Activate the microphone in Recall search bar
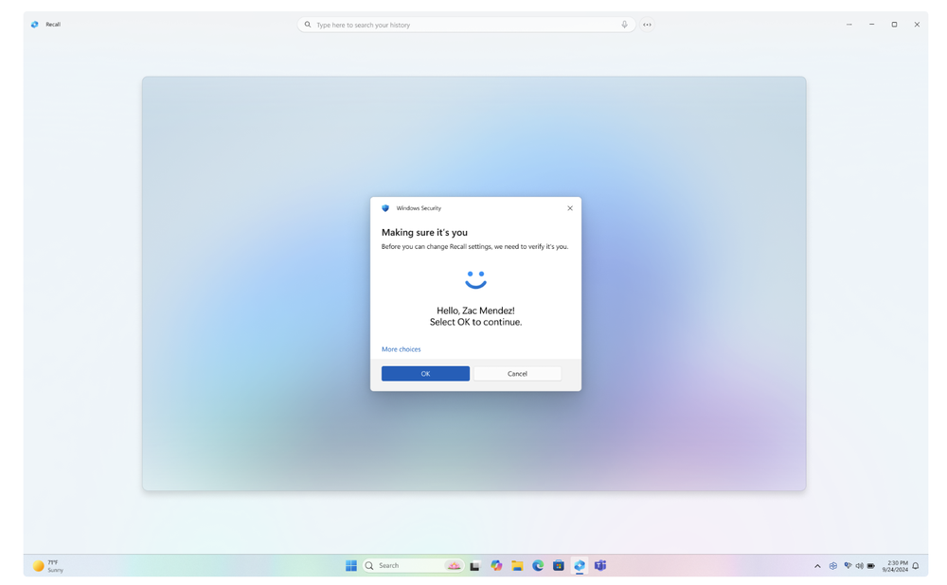The image size is (947, 585). click(x=624, y=25)
